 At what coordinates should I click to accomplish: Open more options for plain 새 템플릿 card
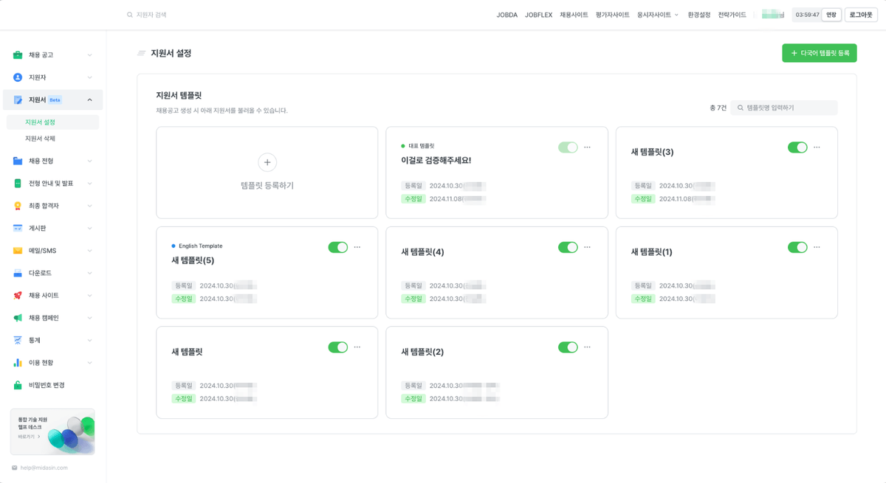pos(357,347)
